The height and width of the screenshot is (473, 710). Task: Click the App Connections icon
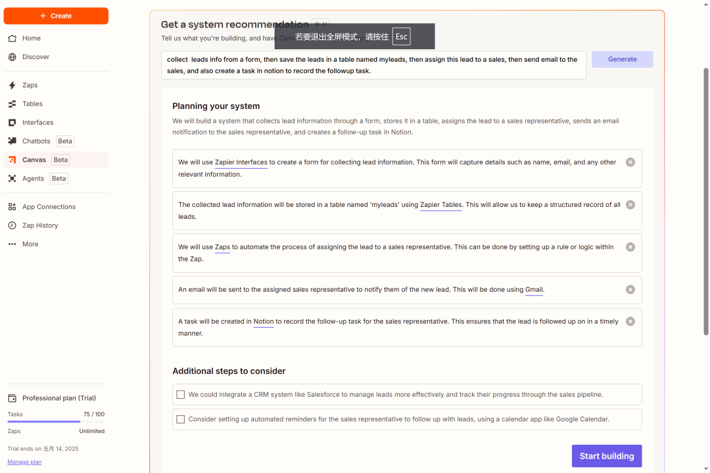pos(12,207)
